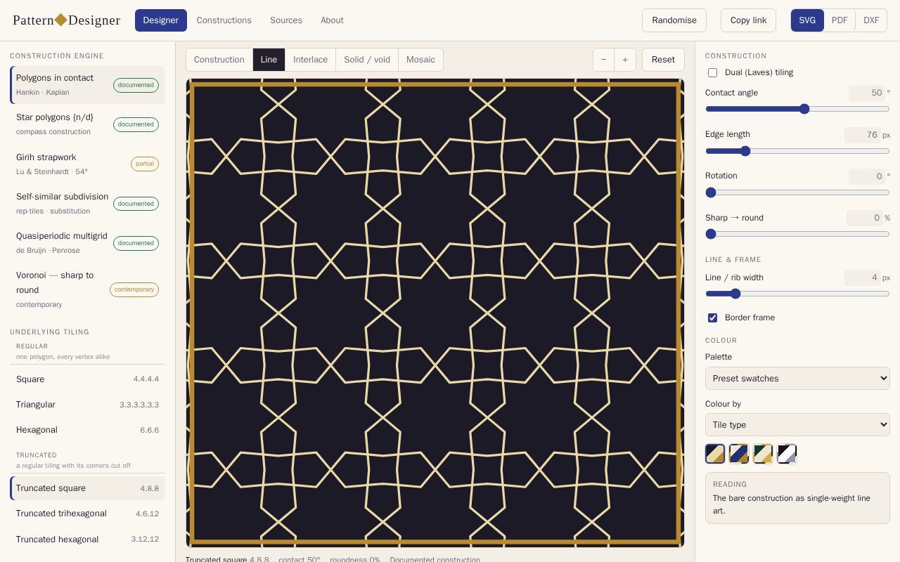Open the About page
Image resolution: width=900 pixels, height=562 pixels.
(x=332, y=20)
